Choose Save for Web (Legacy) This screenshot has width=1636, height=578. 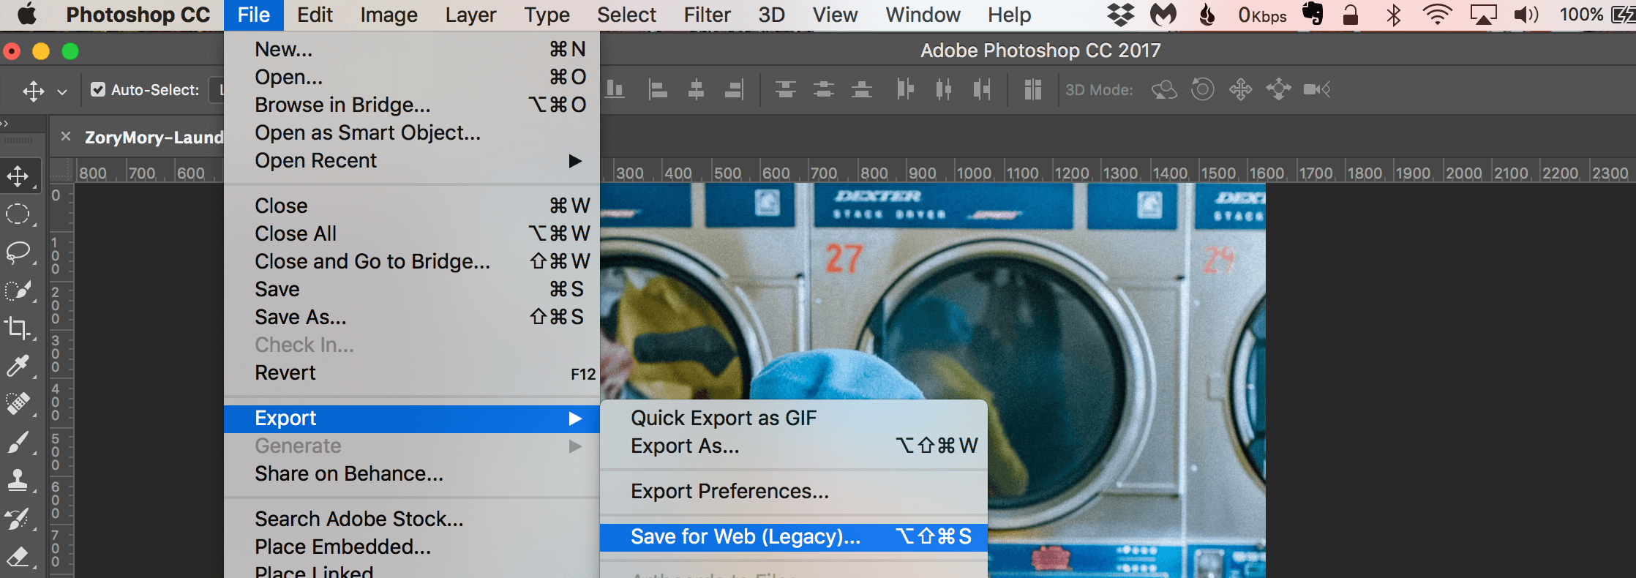point(794,537)
